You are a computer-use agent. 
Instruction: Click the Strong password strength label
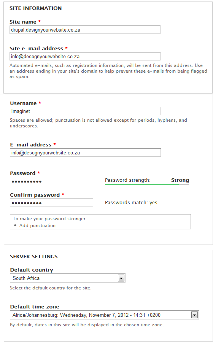(180, 180)
